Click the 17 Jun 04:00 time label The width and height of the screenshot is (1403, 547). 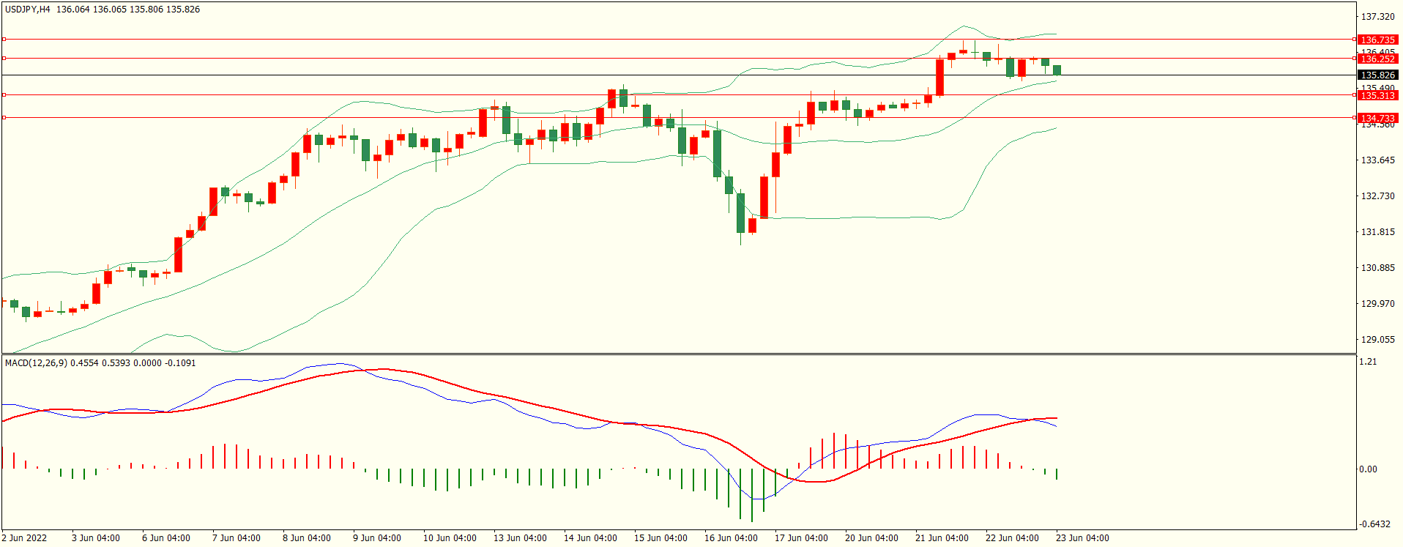click(x=801, y=538)
